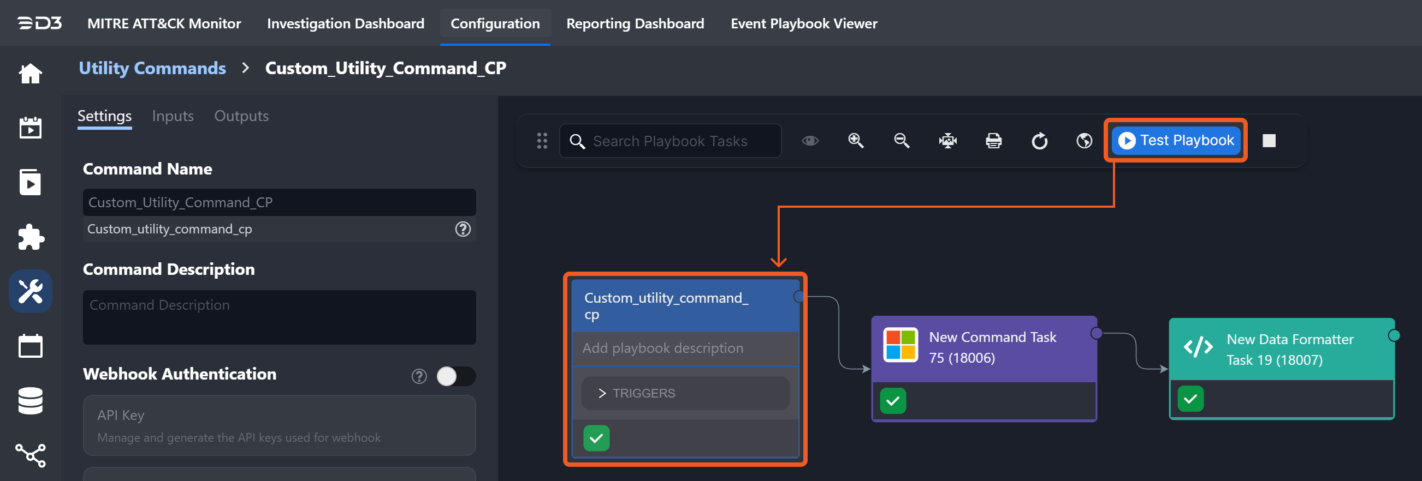This screenshot has height=481, width=1422.
Task: Click the help icon beside Custom_utility_command_cp
Action: click(x=463, y=229)
